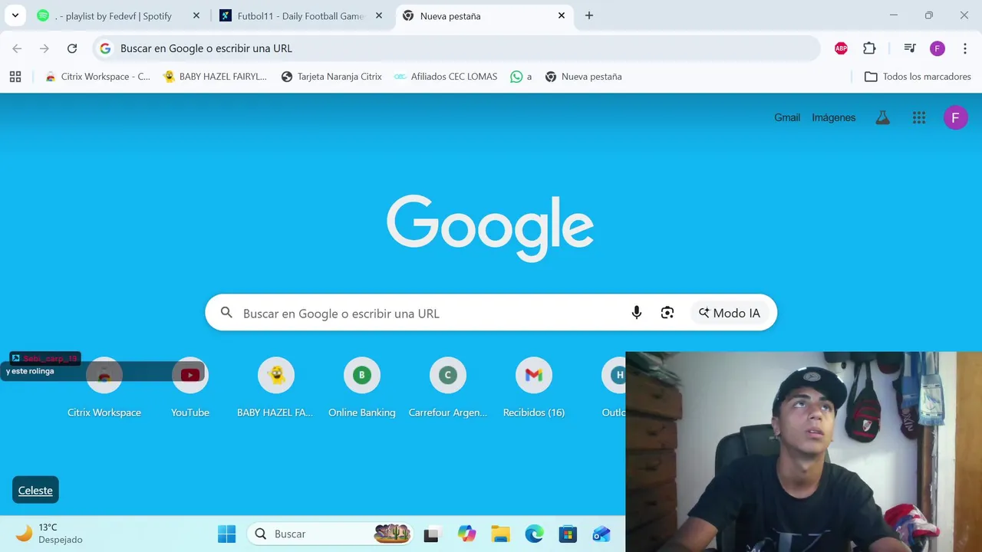Screen dimensions: 982x552
Task: Open the Citrix Workspace shortcut tile
Action: coord(104,388)
